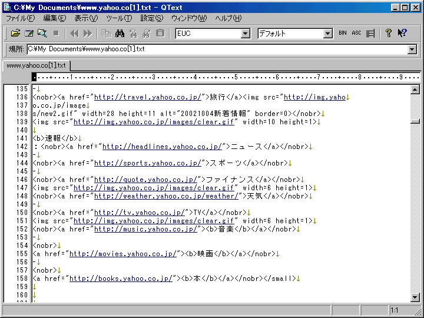Click the clear.gif link on line 151
Image resolution: width=424 pixels, height=318 pixels.
coord(154,221)
